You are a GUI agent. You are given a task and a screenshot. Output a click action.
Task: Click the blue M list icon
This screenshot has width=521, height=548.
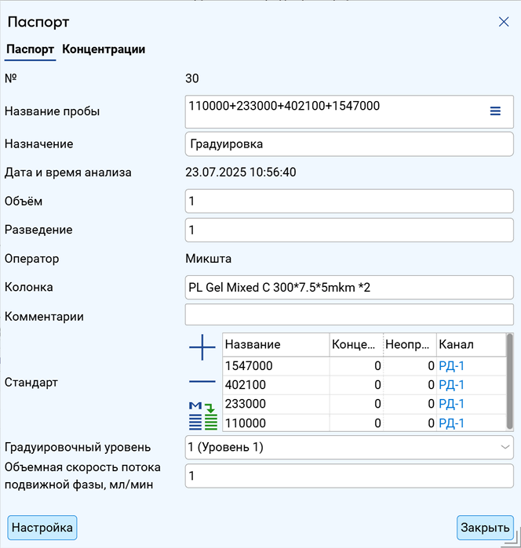(195, 416)
